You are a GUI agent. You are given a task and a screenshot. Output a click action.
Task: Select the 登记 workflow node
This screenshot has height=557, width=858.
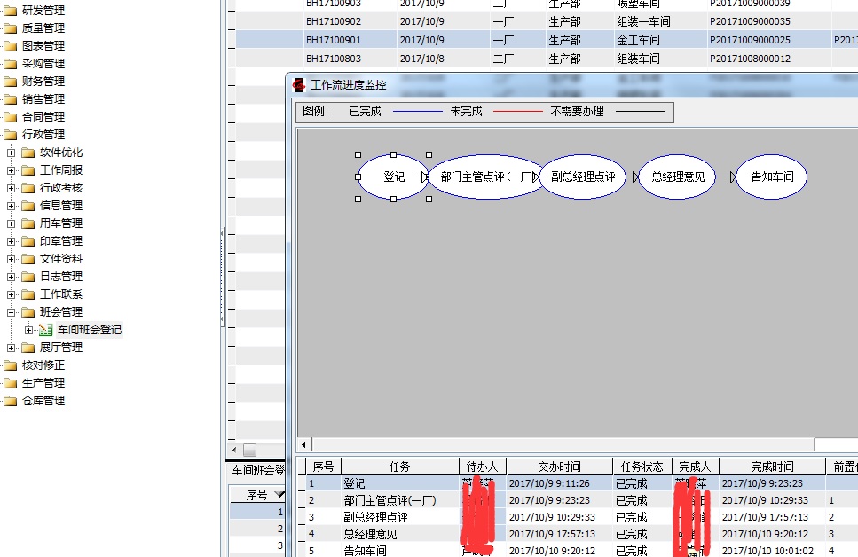pos(393,177)
